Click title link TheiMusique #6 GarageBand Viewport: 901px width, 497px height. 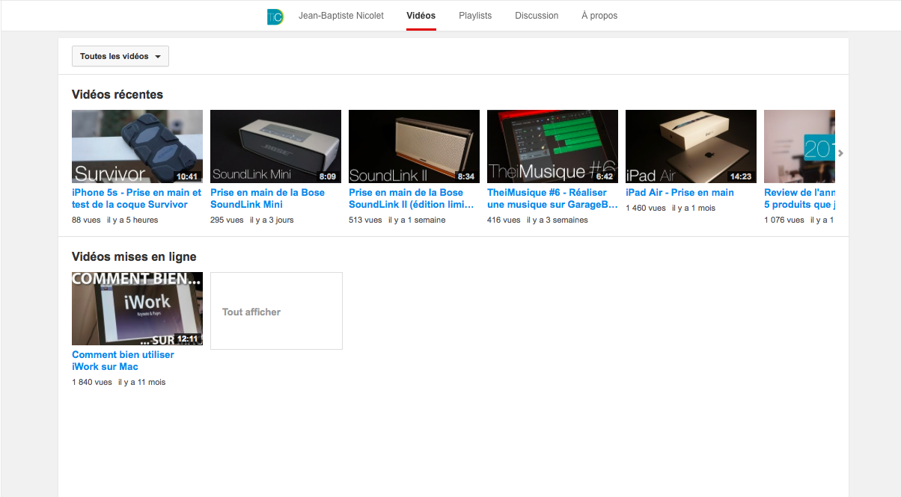pos(552,198)
